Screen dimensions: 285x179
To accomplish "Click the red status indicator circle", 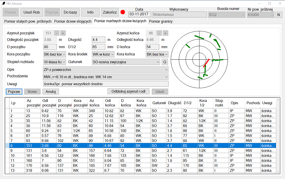I will pyautogui.click(x=123, y=13).
